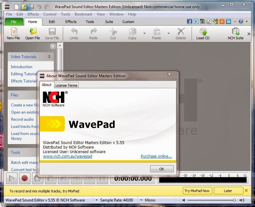The height and width of the screenshot is (207, 255).
Task: Expand the Copy dropdown arrow
Action: click(144, 33)
